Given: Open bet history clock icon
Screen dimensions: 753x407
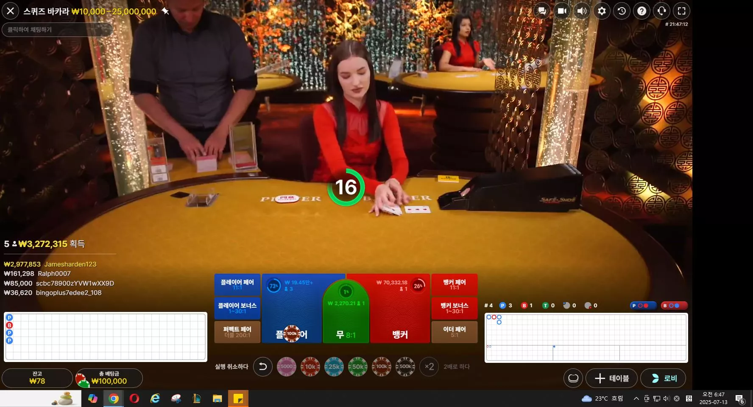Looking at the screenshot, I should pyautogui.click(x=622, y=11).
